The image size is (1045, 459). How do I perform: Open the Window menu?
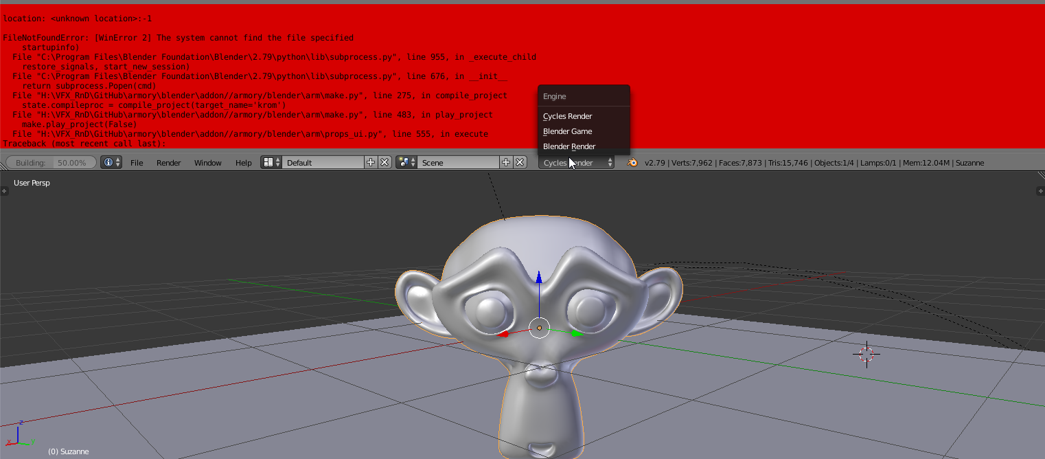point(208,163)
